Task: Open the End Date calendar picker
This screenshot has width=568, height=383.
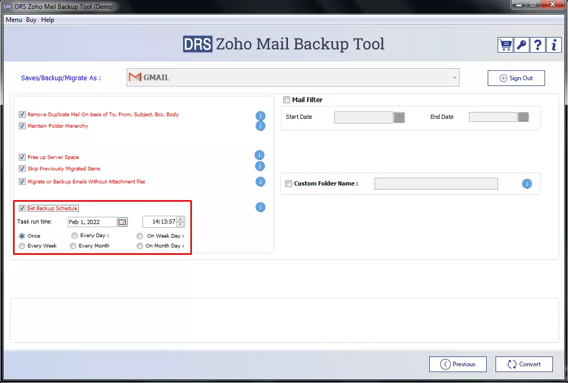Action: tap(524, 117)
